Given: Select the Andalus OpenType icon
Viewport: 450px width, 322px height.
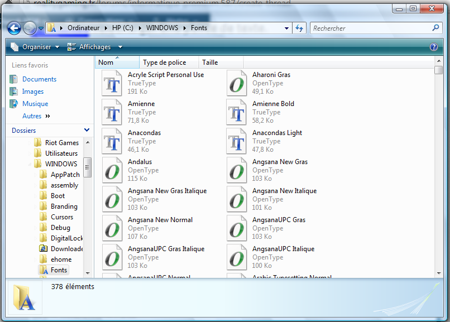Looking at the screenshot, I should click(x=112, y=170).
